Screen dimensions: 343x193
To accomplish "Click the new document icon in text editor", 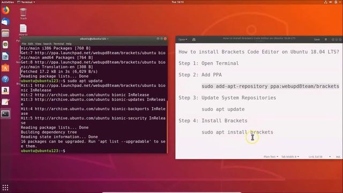I will pos(194,40).
